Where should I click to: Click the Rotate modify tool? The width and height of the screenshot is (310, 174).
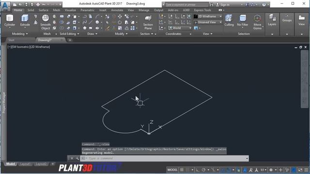pos(120,22)
